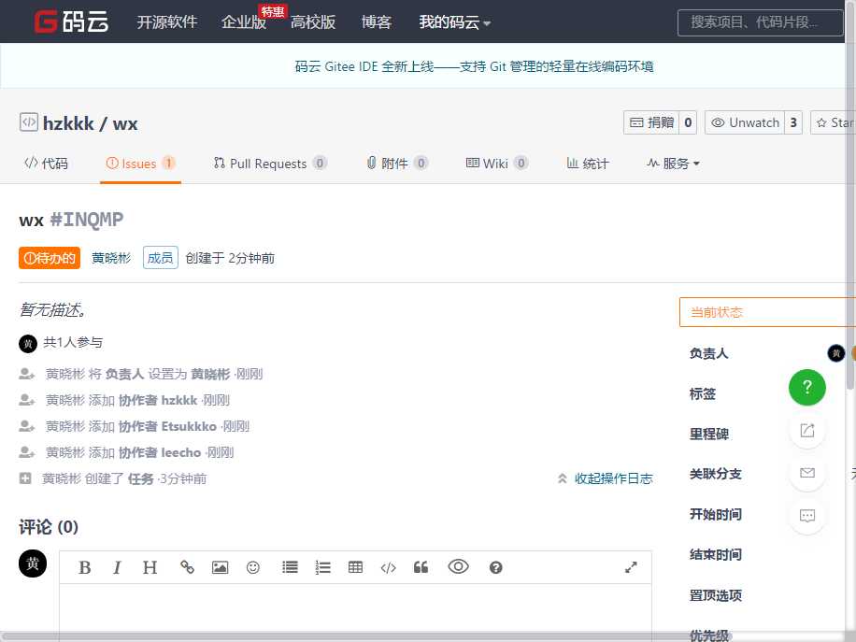The image size is (856, 642).
Task: Open wx repository link in title
Action: click(x=125, y=124)
